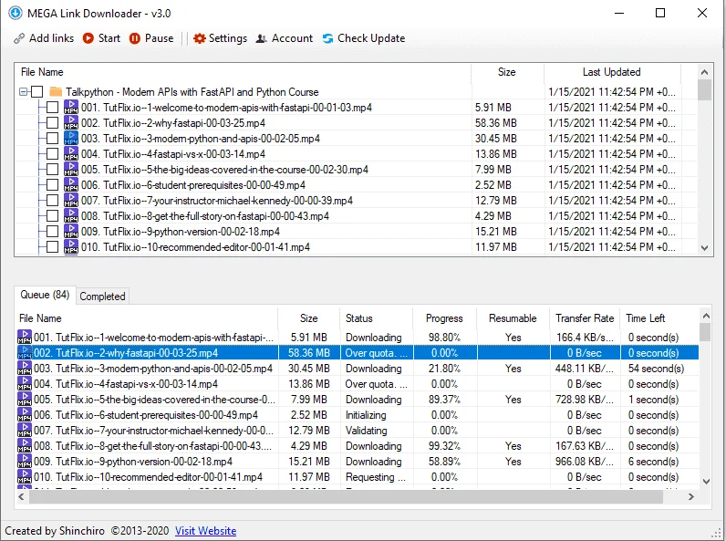The height and width of the screenshot is (541, 726).
Task: Click the queue horizontal scroll left arrow
Action: 21,496
